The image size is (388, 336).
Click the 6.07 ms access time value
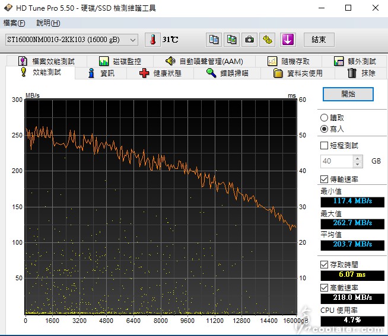tap(352, 275)
